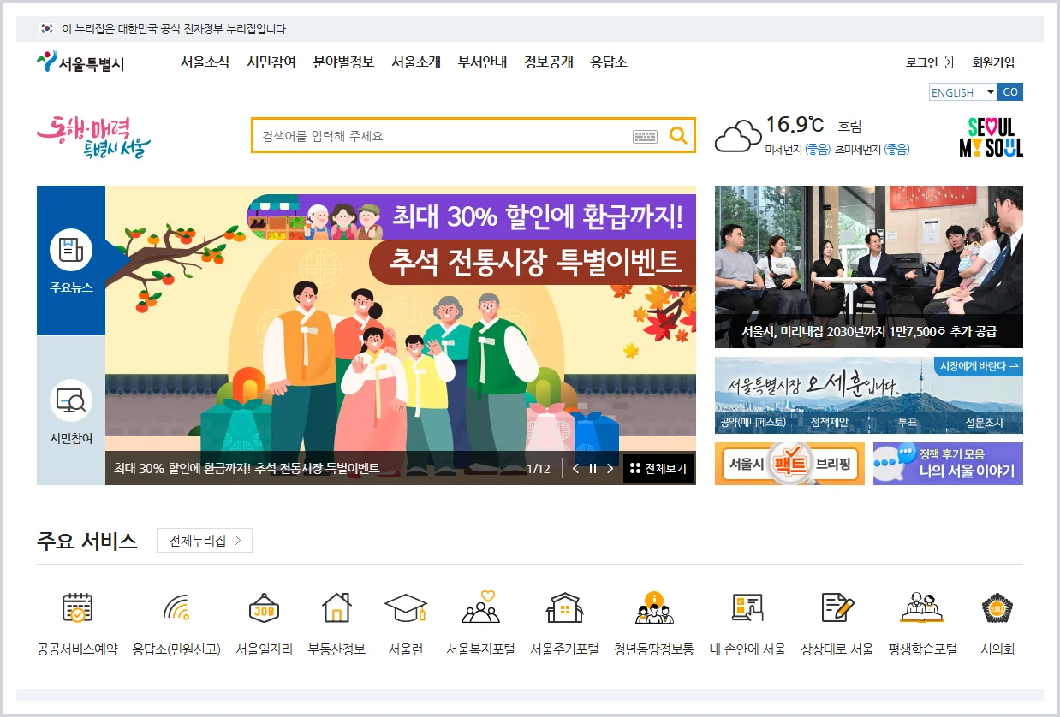
Task: Open the 서울복지포털 people icon
Action: point(480,607)
